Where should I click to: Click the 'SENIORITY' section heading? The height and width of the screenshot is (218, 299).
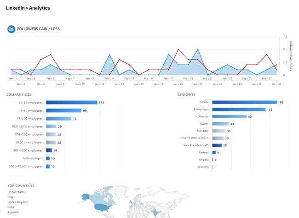coord(186,94)
